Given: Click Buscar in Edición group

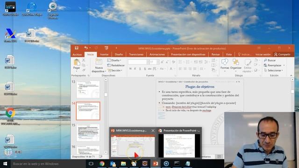Looking at the screenshot, I should coord(270,60).
